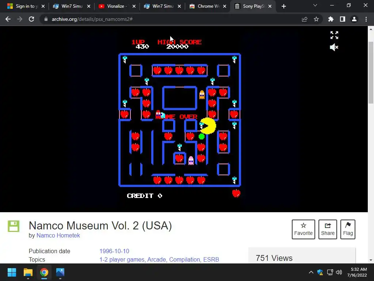Click the HIGH SCORE label

tap(179, 42)
